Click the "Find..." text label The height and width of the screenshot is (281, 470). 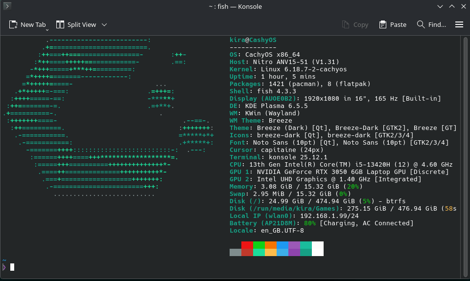pos(437,24)
